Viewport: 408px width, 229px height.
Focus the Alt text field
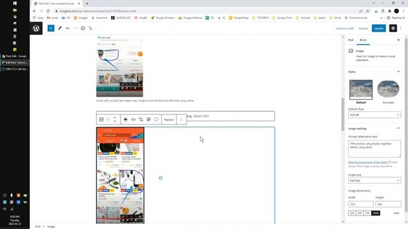click(374, 149)
